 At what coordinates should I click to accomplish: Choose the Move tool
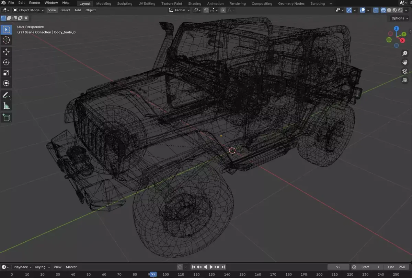pos(6,52)
